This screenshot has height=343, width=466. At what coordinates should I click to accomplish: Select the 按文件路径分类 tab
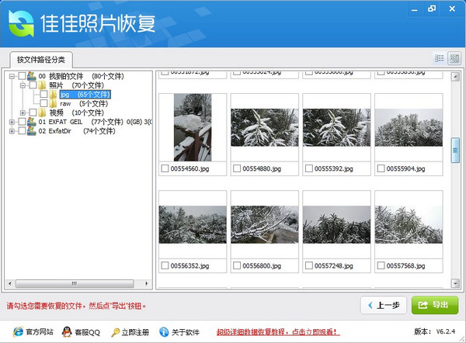click(x=41, y=60)
